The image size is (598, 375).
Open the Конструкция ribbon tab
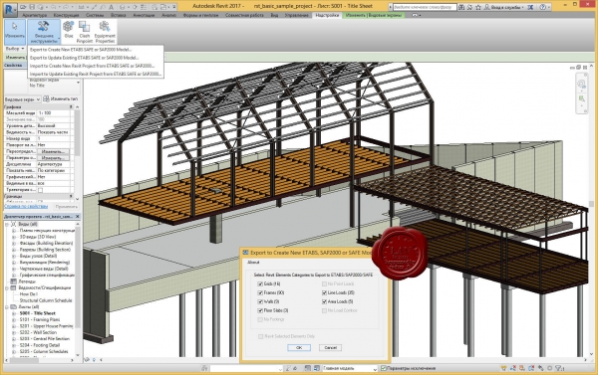point(66,15)
